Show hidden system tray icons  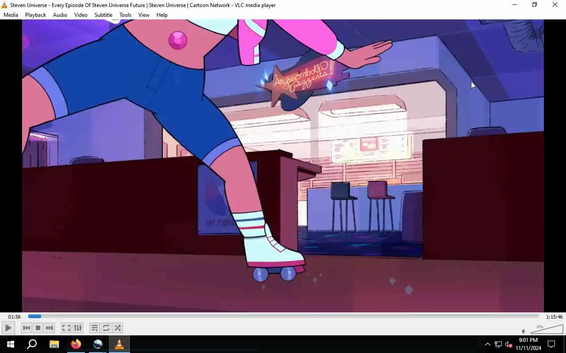point(488,344)
